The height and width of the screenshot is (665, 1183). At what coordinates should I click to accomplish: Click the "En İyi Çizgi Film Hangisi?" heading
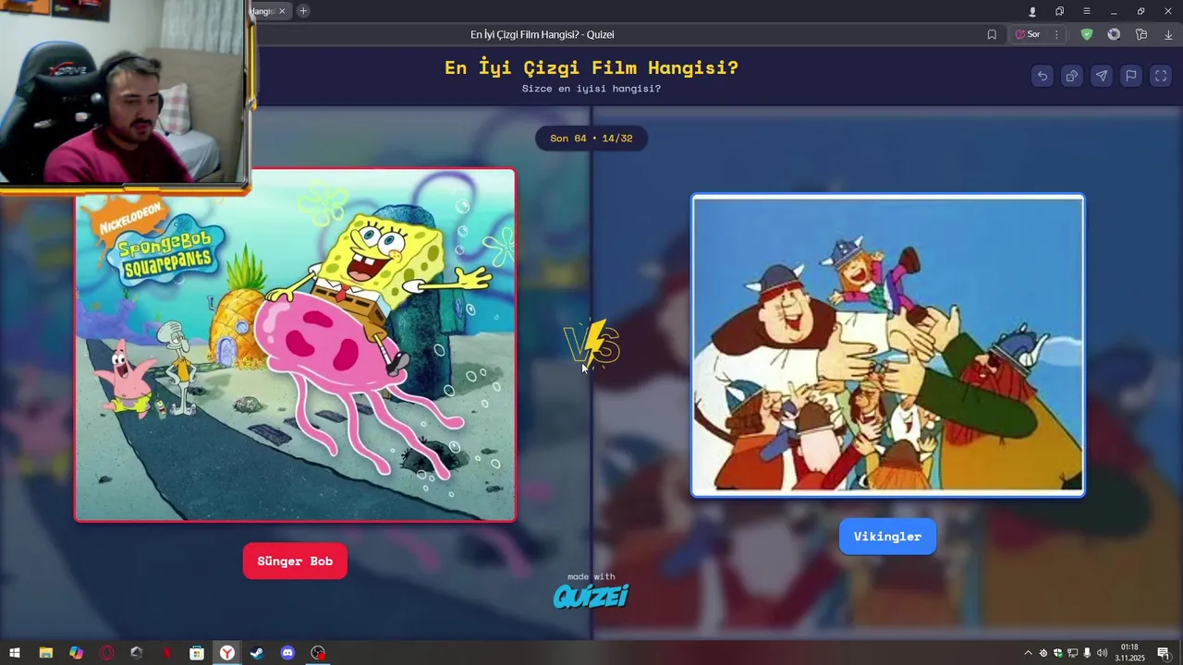[591, 67]
